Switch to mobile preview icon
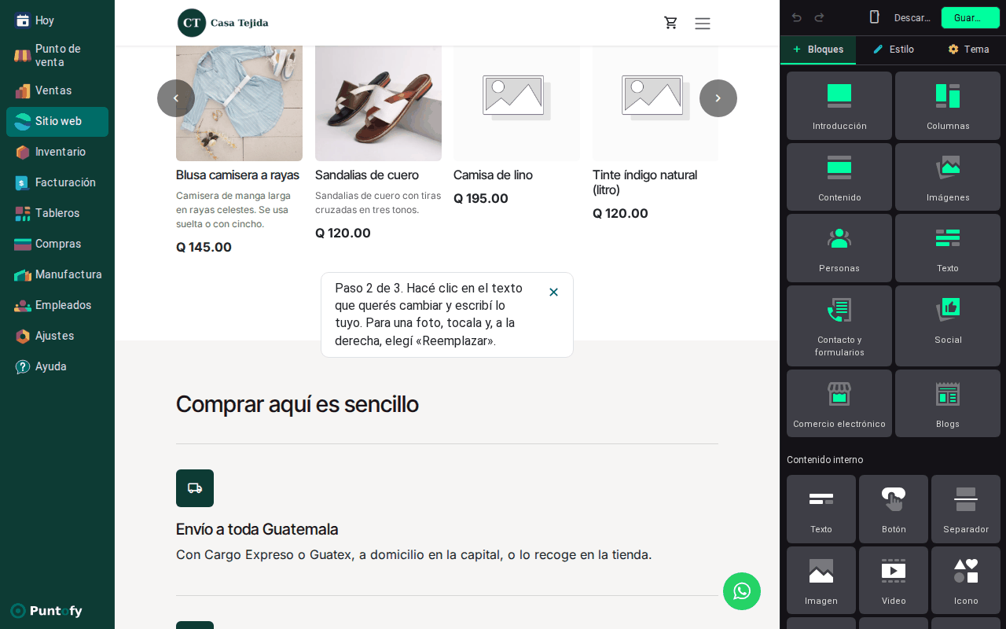The width and height of the screenshot is (1006, 629). pyautogui.click(x=874, y=17)
